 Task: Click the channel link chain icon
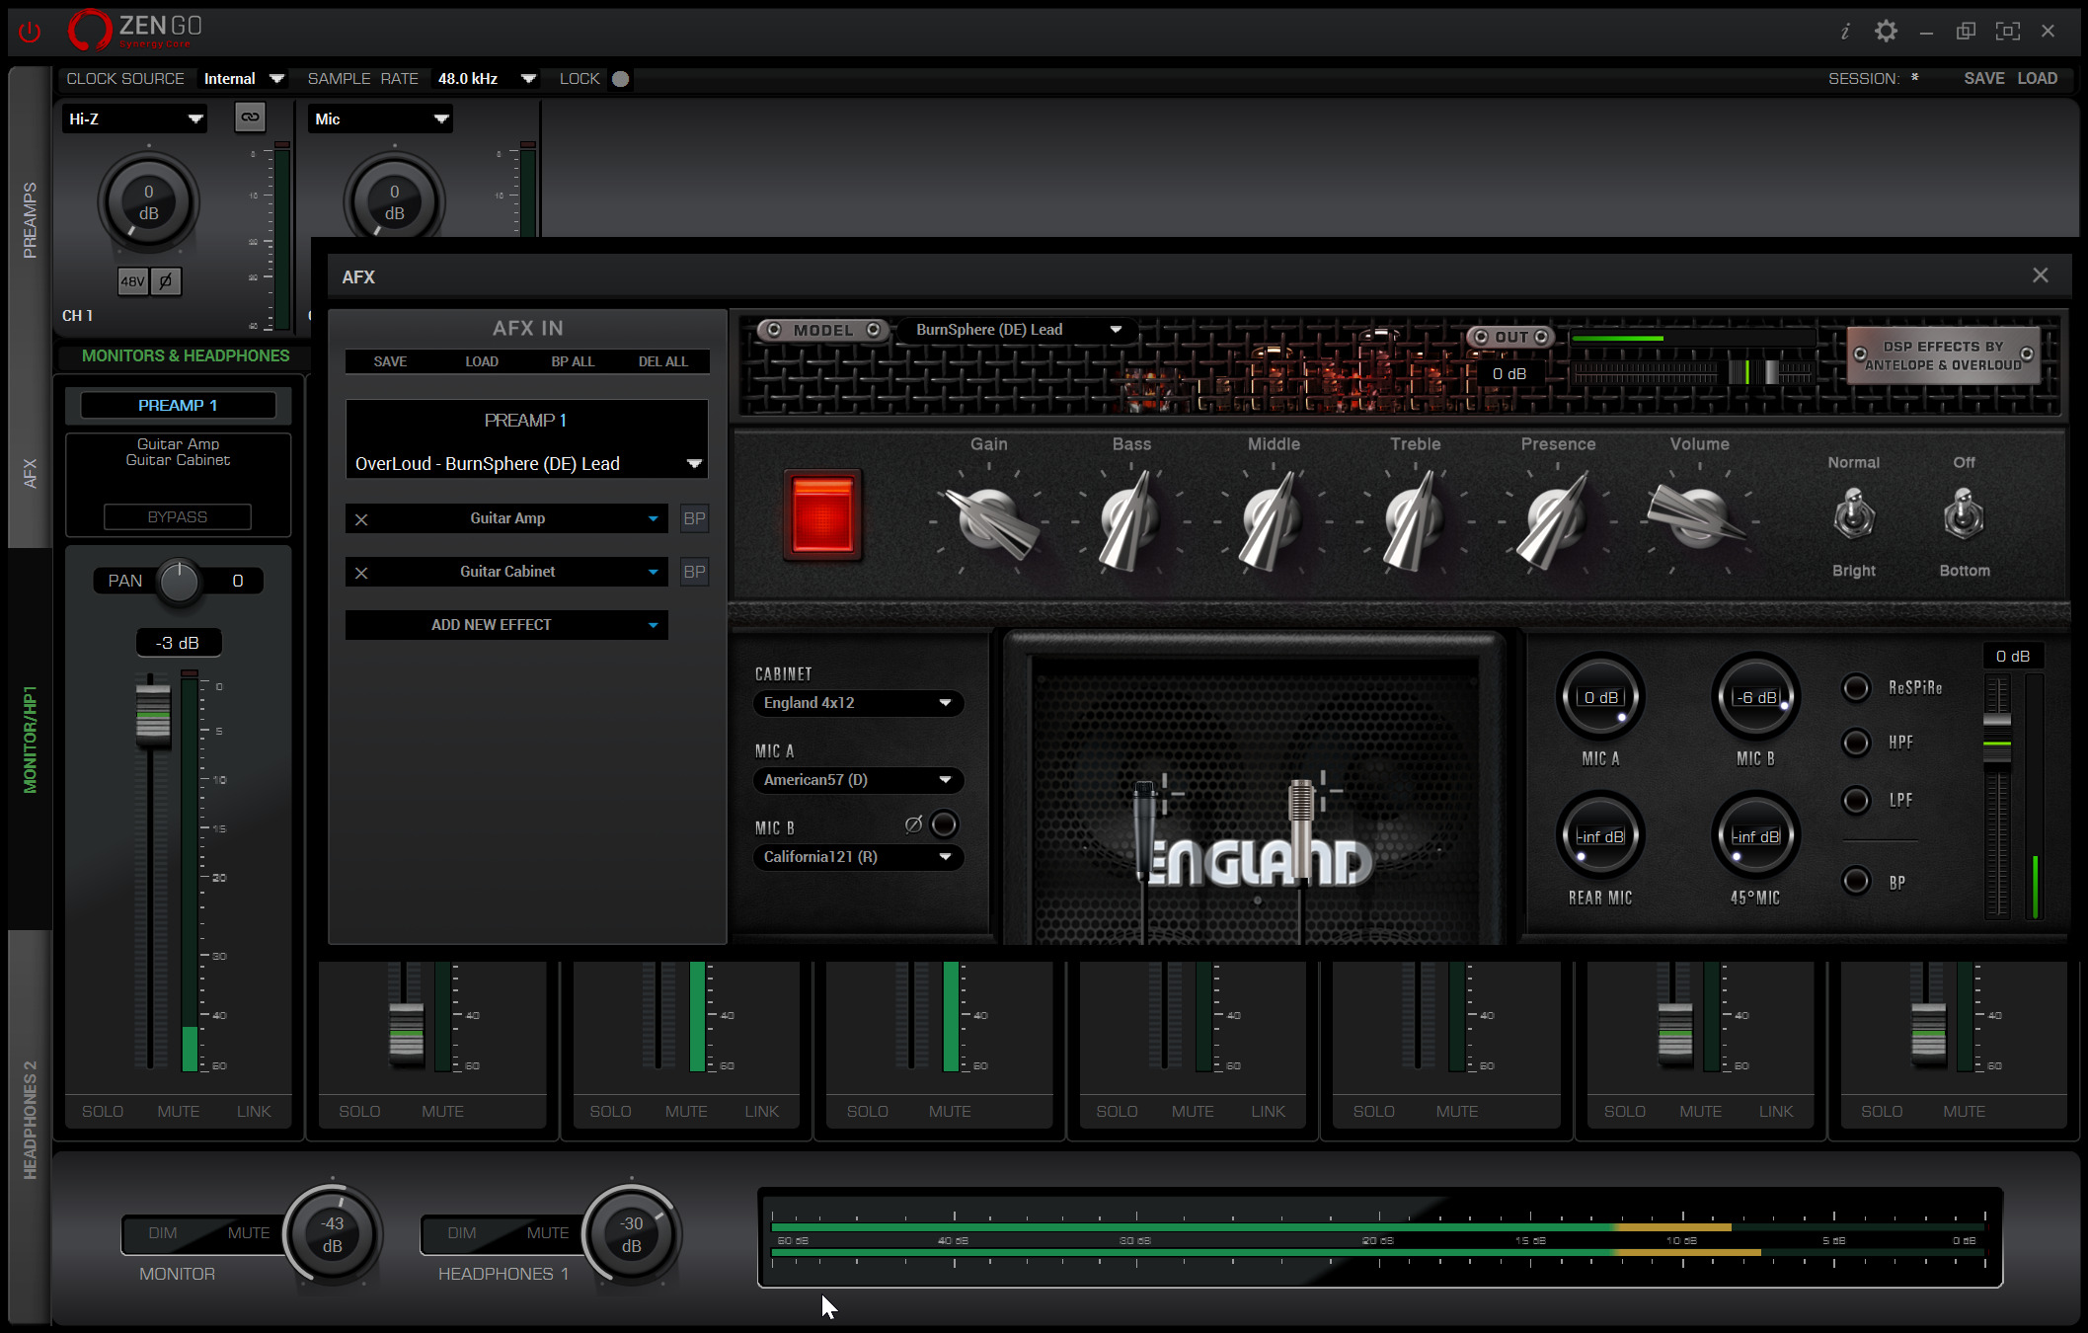pos(250,118)
